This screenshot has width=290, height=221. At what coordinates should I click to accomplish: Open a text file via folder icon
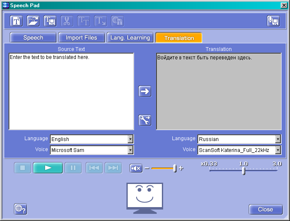click(x=33, y=21)
